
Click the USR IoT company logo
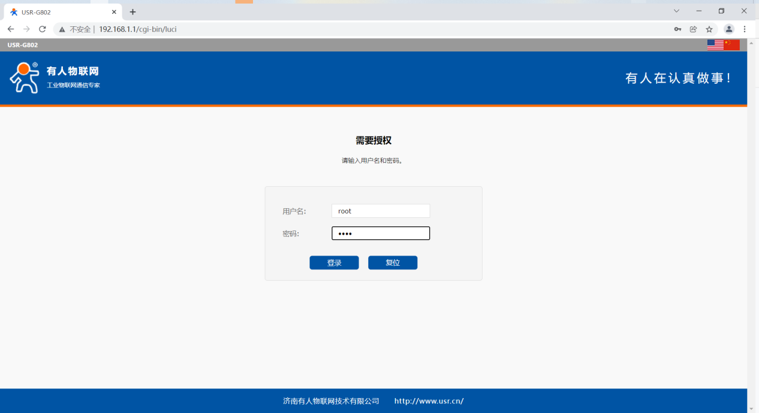click(55, 78)
